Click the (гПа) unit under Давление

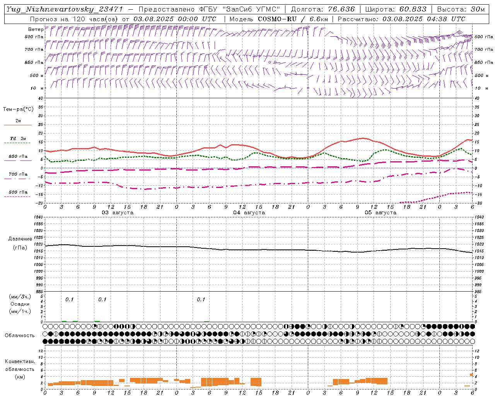point(20,248)
